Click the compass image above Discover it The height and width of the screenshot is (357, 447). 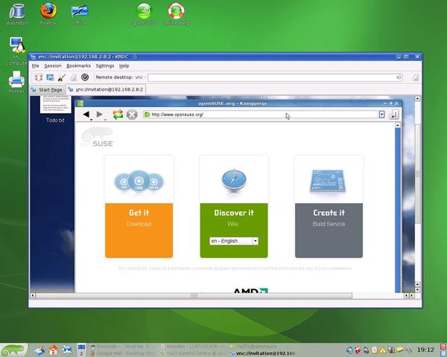(x=234, y=181)
